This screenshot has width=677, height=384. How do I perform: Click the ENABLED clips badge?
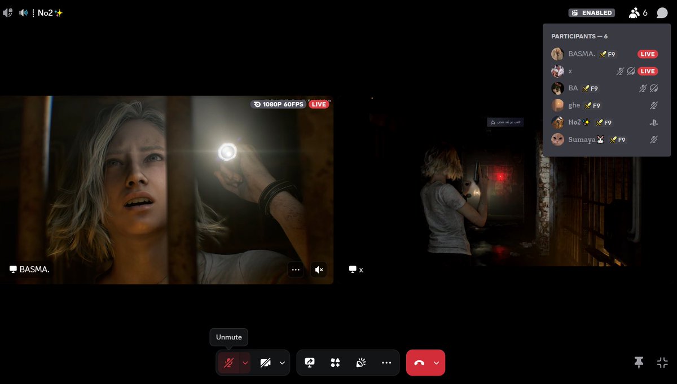coord(591,12)
